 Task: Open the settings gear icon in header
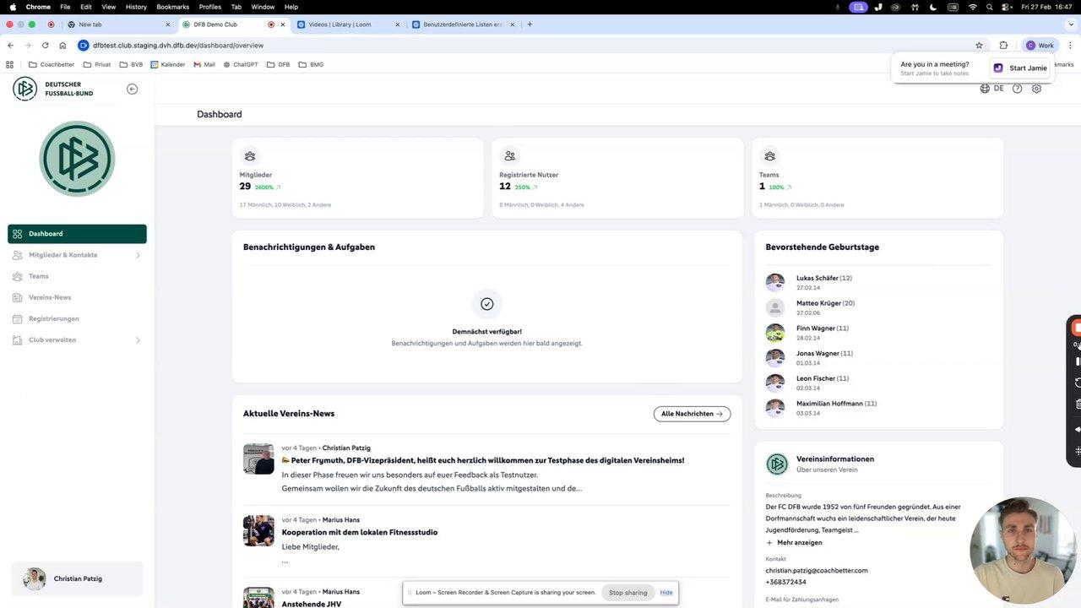[x=1036, y=88]
